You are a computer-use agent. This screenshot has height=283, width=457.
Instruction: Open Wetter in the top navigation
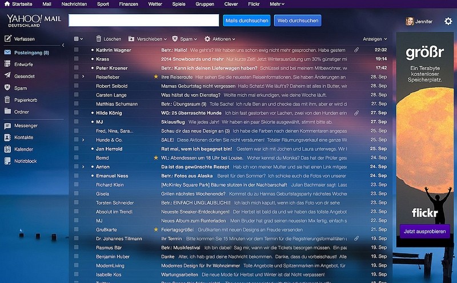155,4
